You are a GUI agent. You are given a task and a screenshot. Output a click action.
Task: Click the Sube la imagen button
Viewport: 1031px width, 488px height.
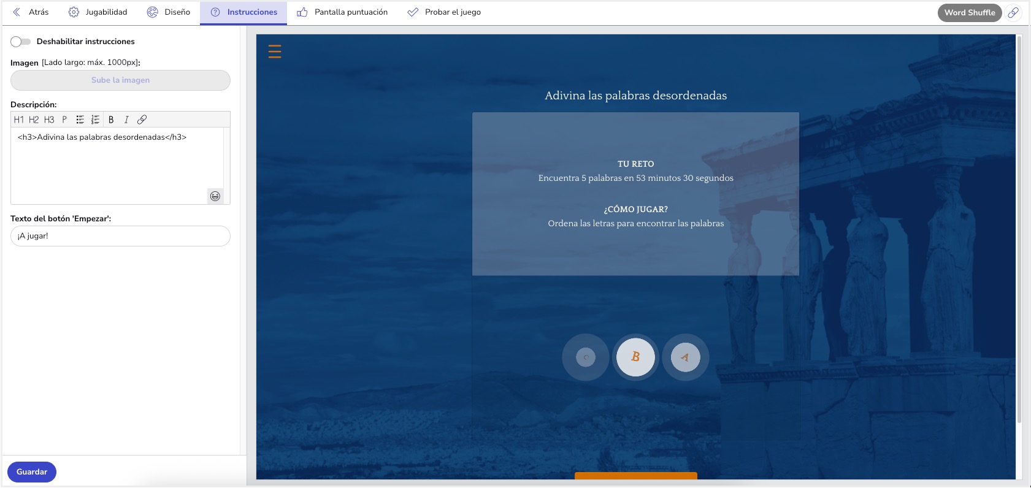(120, 80)
